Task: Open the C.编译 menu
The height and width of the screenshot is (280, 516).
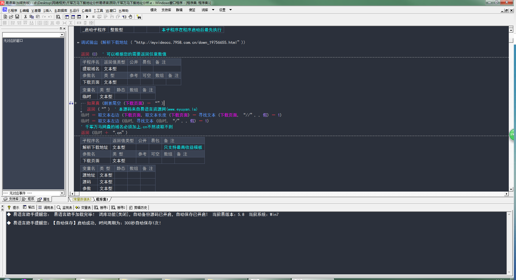Action: click(86, 10)
